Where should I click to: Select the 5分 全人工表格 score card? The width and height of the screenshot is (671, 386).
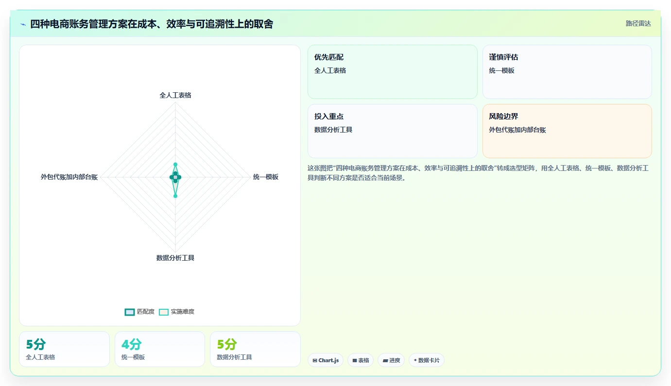click(x=64, y=349)
